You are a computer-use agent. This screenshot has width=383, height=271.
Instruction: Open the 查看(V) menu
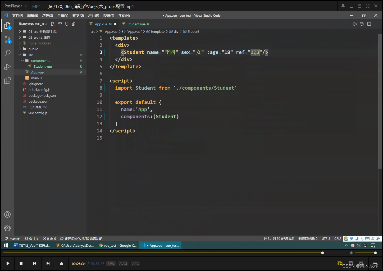click(x=63, y=15)
